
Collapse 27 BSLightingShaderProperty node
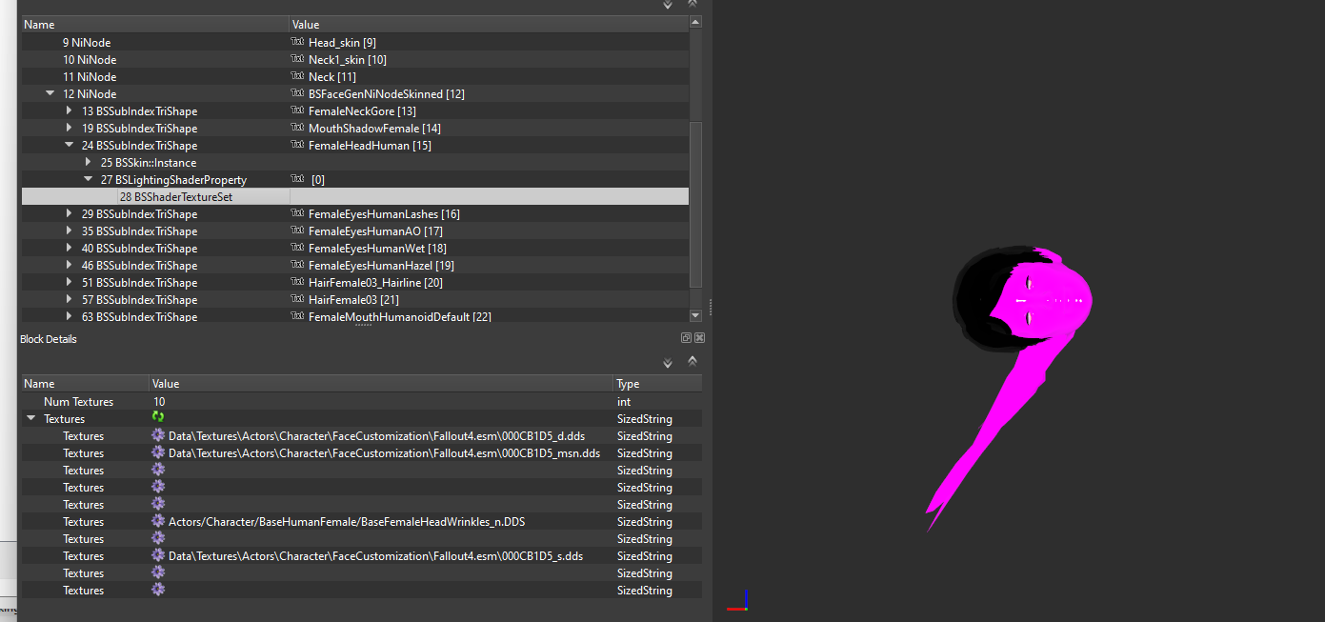(x=88, y=179)
